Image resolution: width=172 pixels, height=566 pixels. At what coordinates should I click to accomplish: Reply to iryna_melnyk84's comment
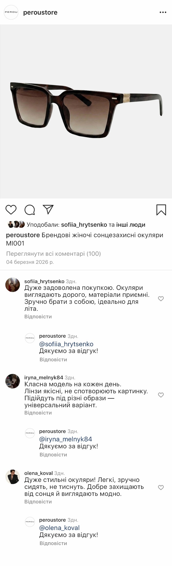[38, 413]
